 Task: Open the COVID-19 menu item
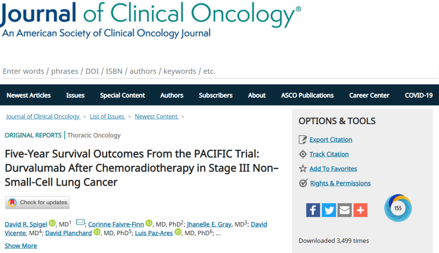click(419, 95)
